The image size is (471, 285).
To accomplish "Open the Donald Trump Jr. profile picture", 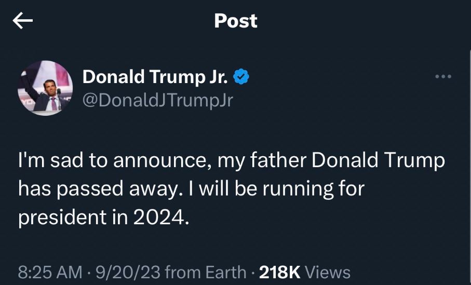I will (45, 88).
